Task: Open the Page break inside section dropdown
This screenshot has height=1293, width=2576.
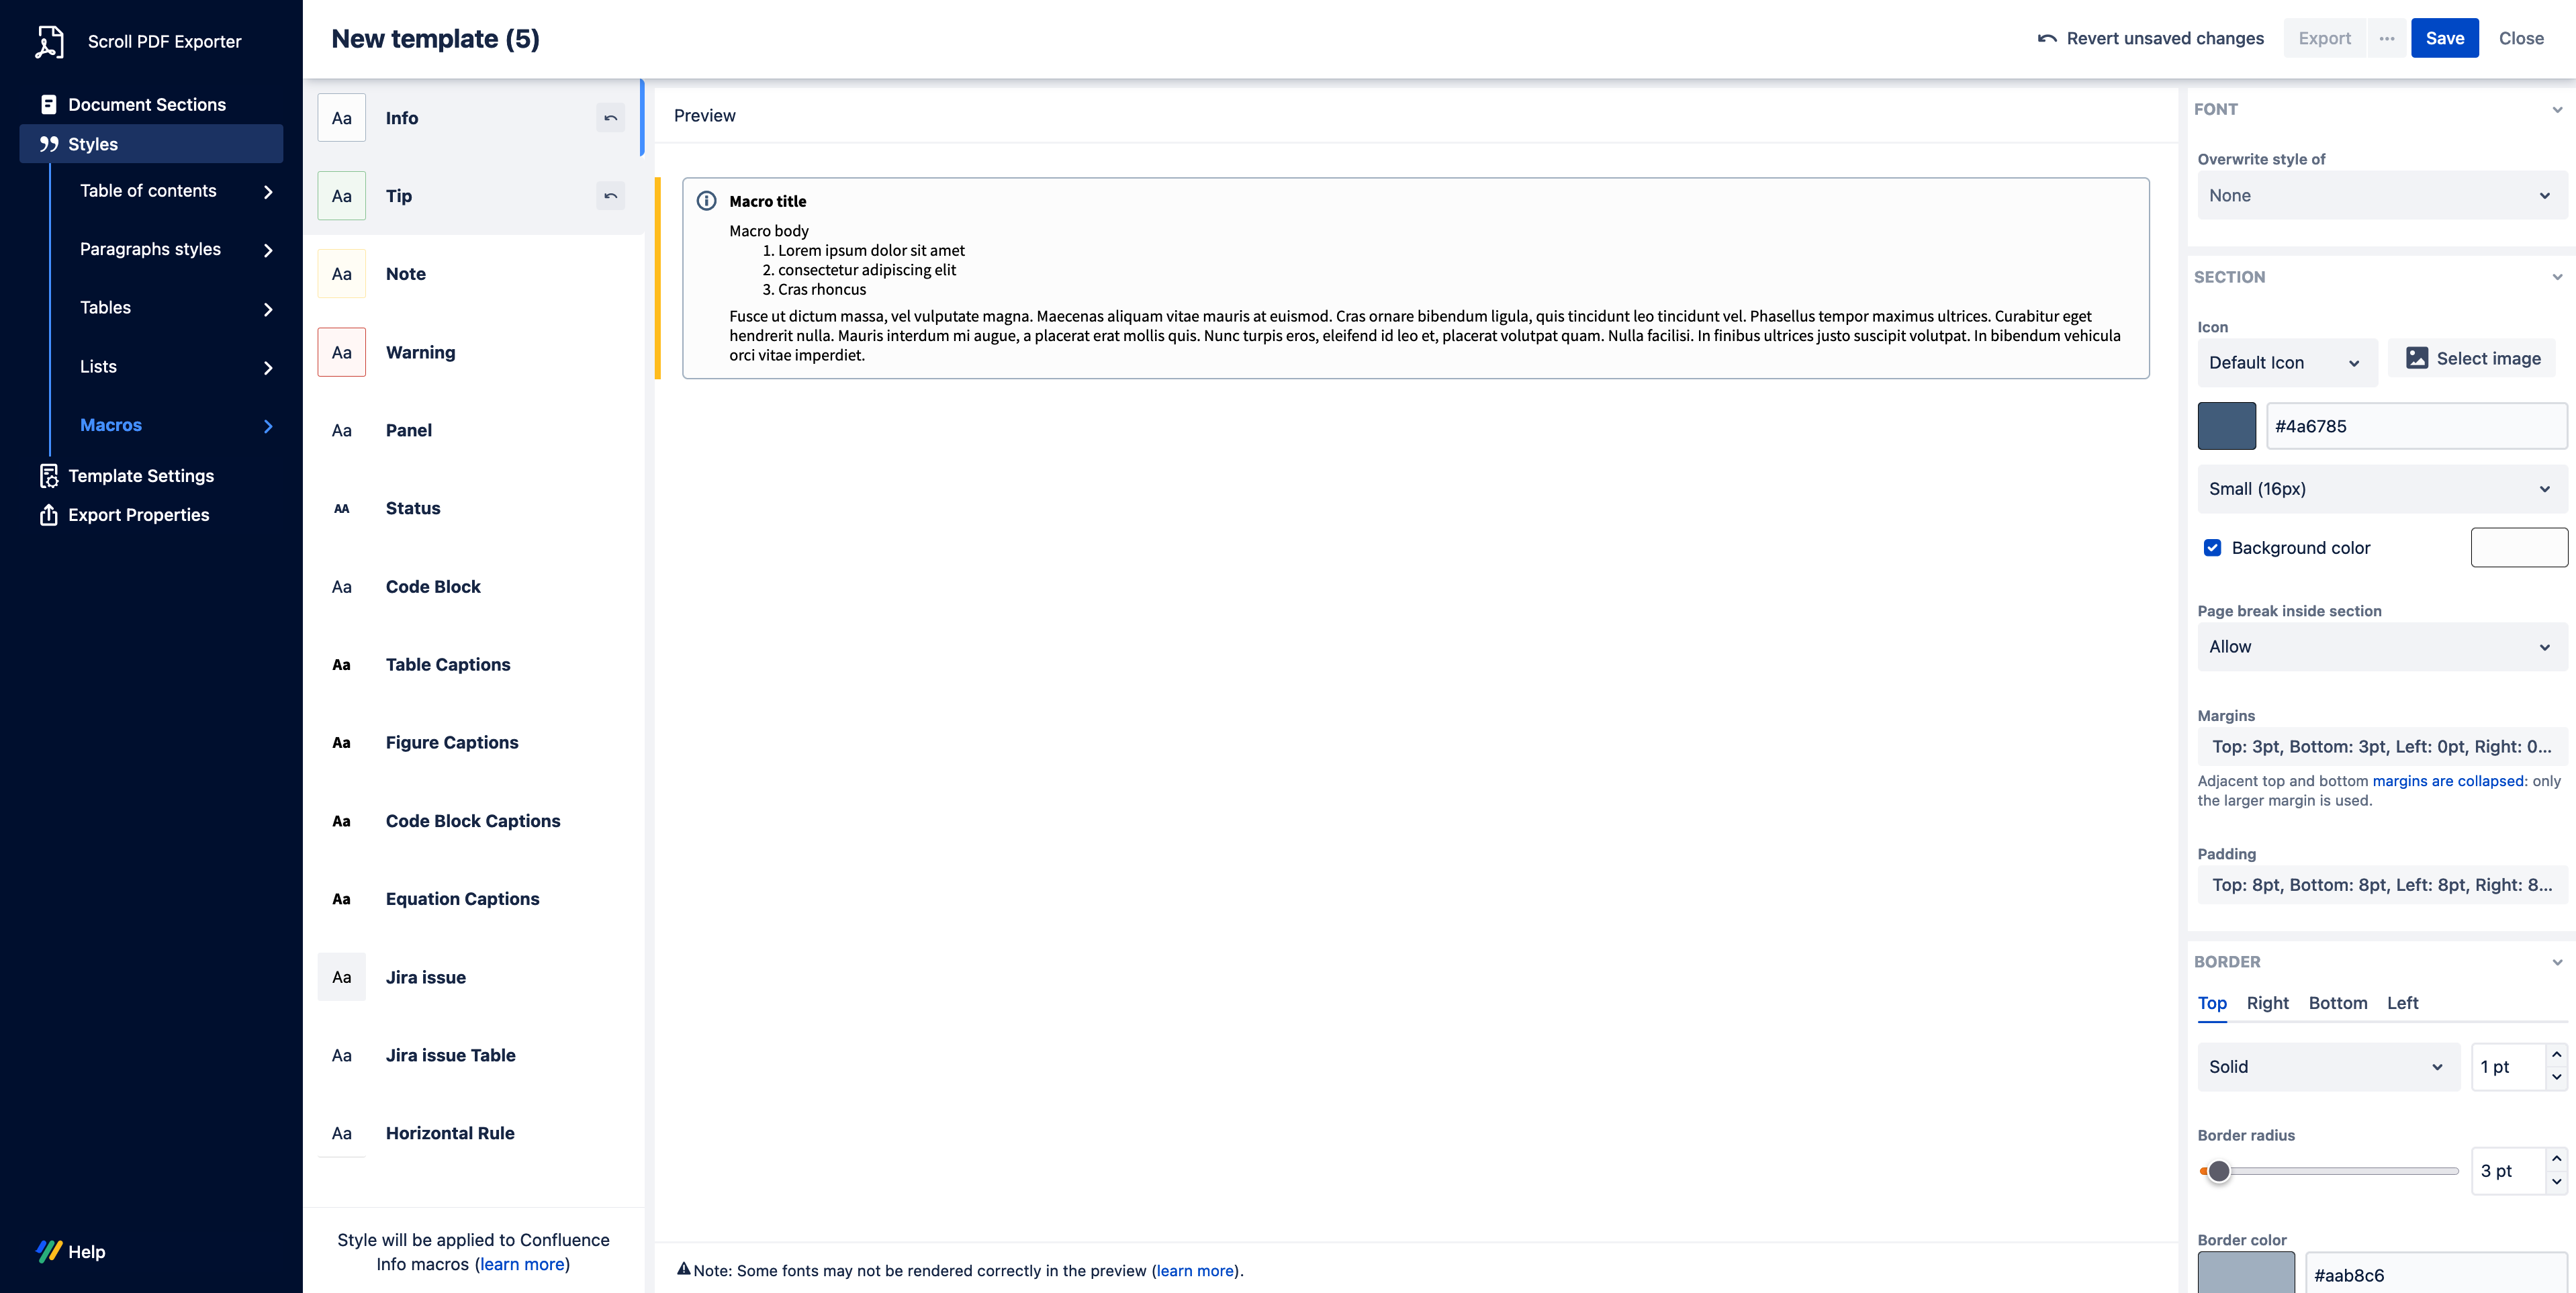Action: pos(2381,646)
